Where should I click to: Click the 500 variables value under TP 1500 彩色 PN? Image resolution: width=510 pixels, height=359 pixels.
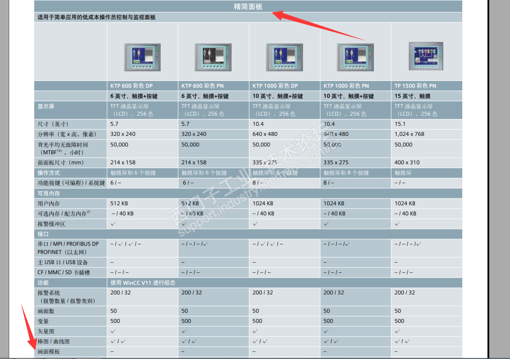[399, 321]
